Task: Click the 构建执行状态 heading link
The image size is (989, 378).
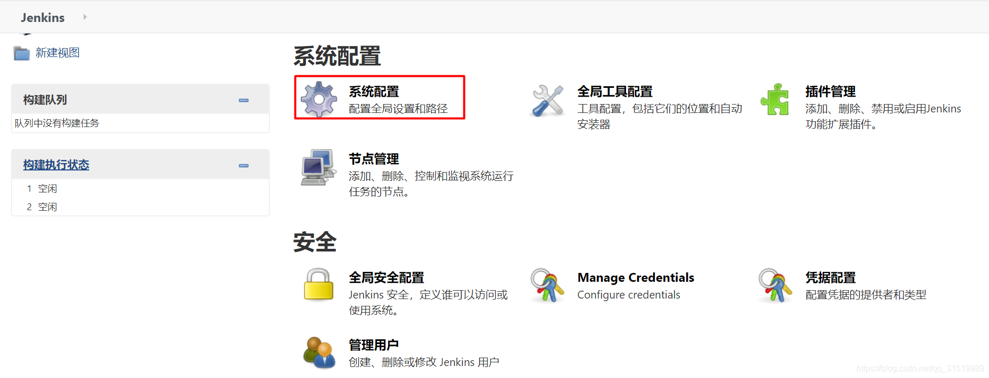Action: [x=56, y=165]
